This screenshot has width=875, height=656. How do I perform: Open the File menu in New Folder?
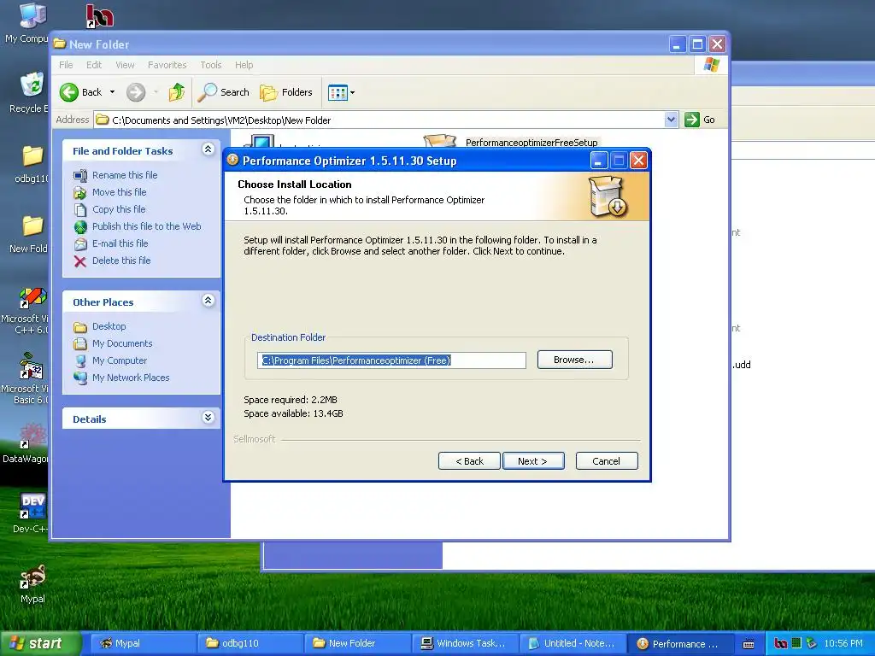pos(66,65)
